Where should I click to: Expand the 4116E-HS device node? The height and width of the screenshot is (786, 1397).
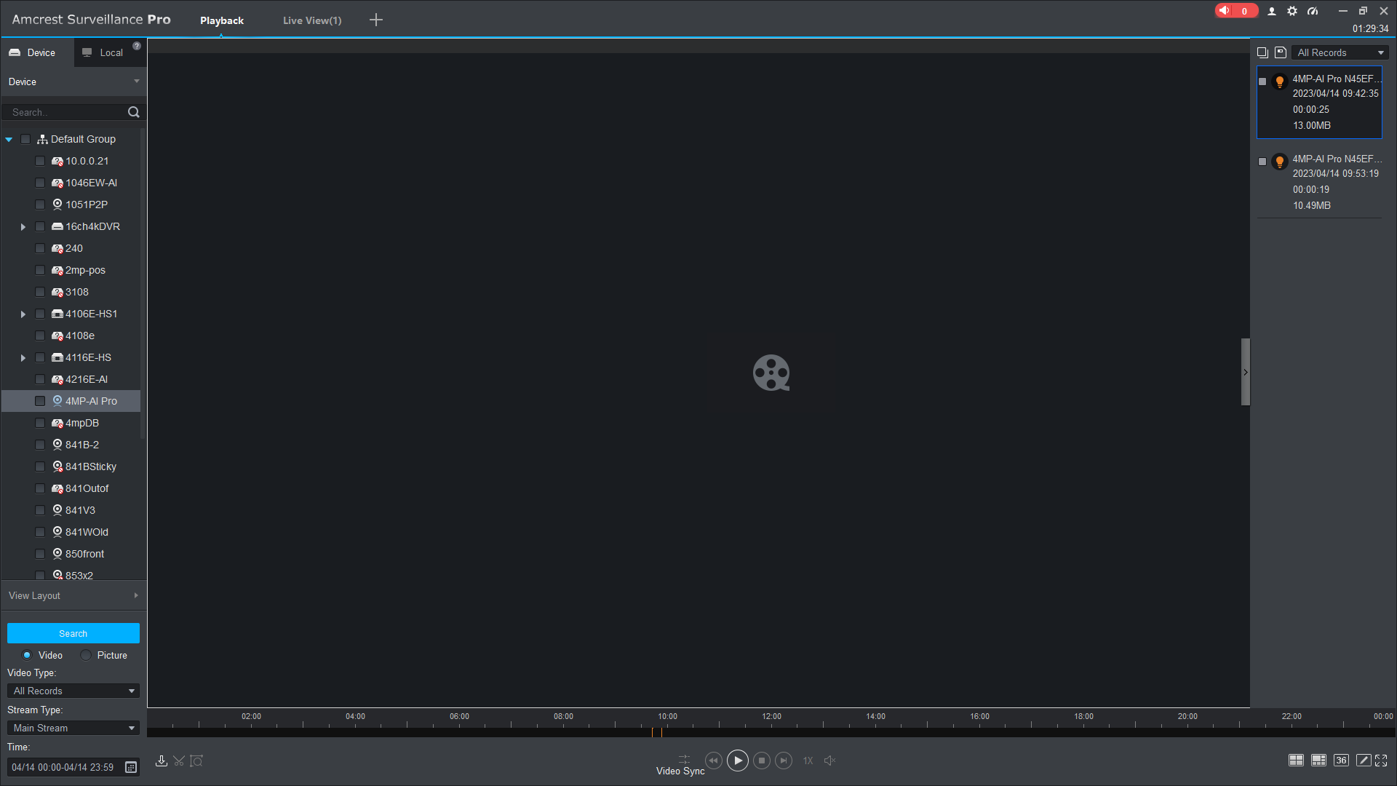click(x=23, y=358)
